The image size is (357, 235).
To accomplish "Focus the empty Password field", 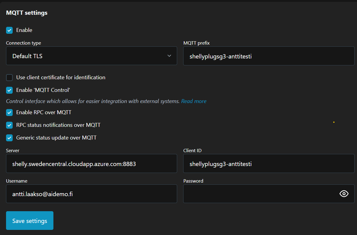I will pos(260,194).
